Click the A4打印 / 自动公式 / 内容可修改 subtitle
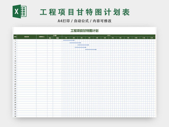Viewport: 169px width, 127px height. 84,21
